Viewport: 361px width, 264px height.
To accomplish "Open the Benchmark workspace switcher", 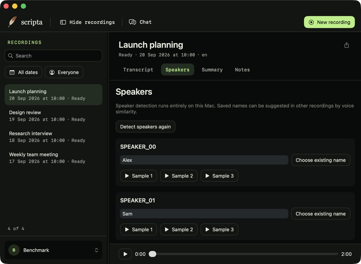I will pyautogui.click(x=53, y=250).
